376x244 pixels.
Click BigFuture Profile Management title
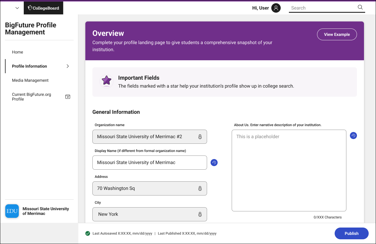tap(31, 29)
